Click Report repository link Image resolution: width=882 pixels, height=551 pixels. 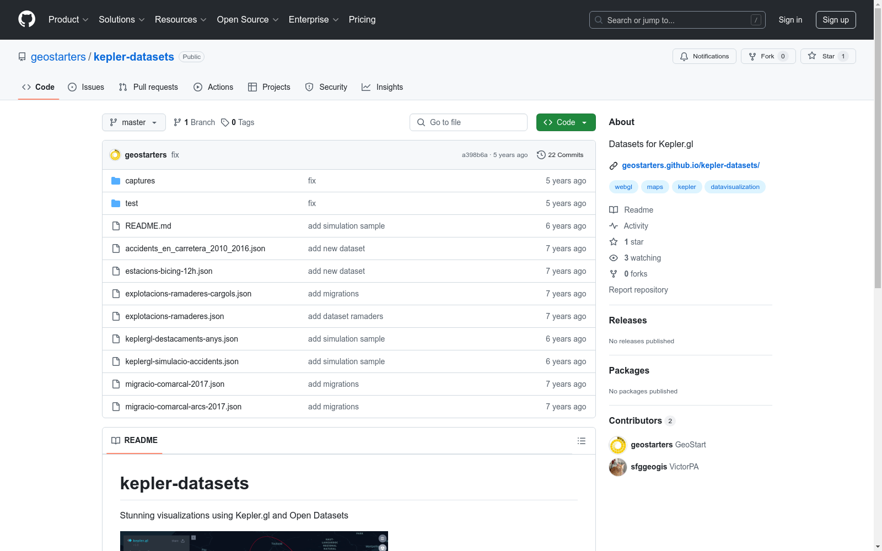(638, 290)
